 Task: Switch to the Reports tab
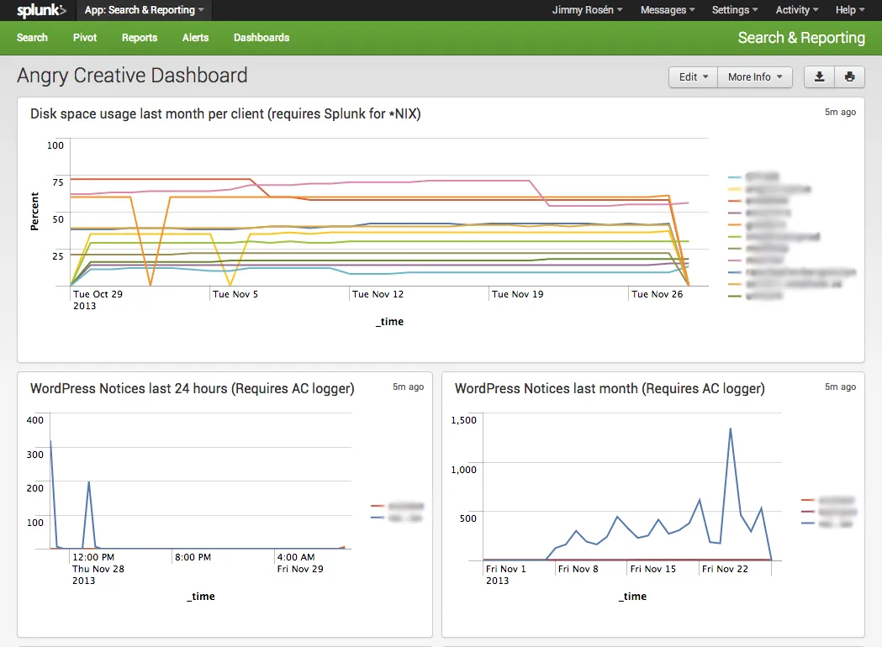click(x=139, y=38)
